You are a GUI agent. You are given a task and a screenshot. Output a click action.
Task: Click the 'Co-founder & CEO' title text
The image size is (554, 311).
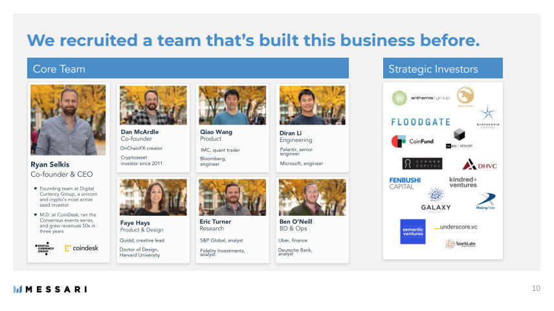pyautogui.click(x=61, y=174)
